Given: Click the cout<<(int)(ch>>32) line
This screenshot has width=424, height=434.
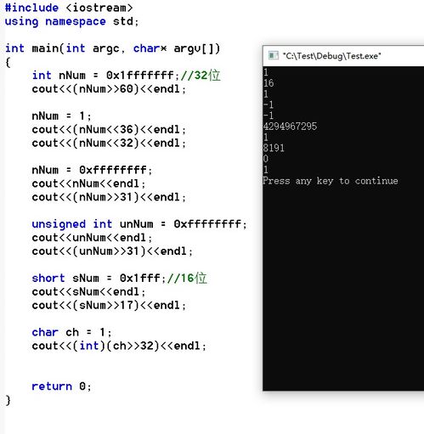Looking at the screenshot, I should [x=119, y=346].
